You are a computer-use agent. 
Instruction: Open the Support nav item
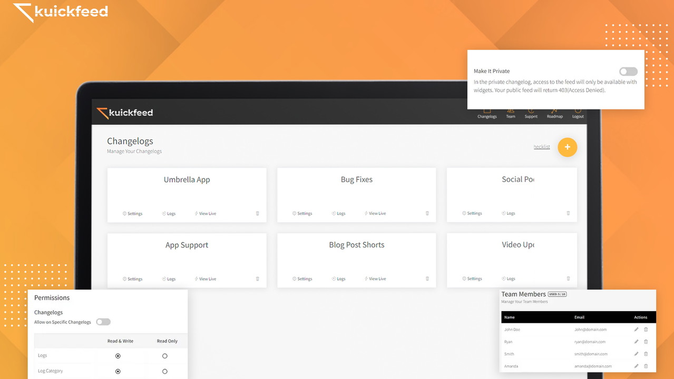pos(531,114)
